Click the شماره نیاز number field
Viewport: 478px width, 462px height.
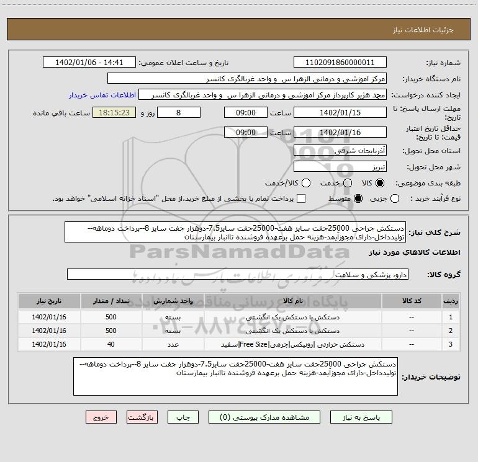point(340,62)
